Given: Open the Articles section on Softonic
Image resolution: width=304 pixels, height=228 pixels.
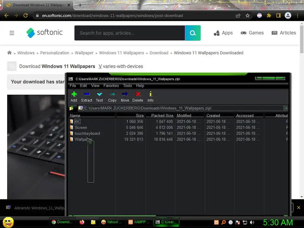Looking at the screenshot, I should tap(284, 33).
